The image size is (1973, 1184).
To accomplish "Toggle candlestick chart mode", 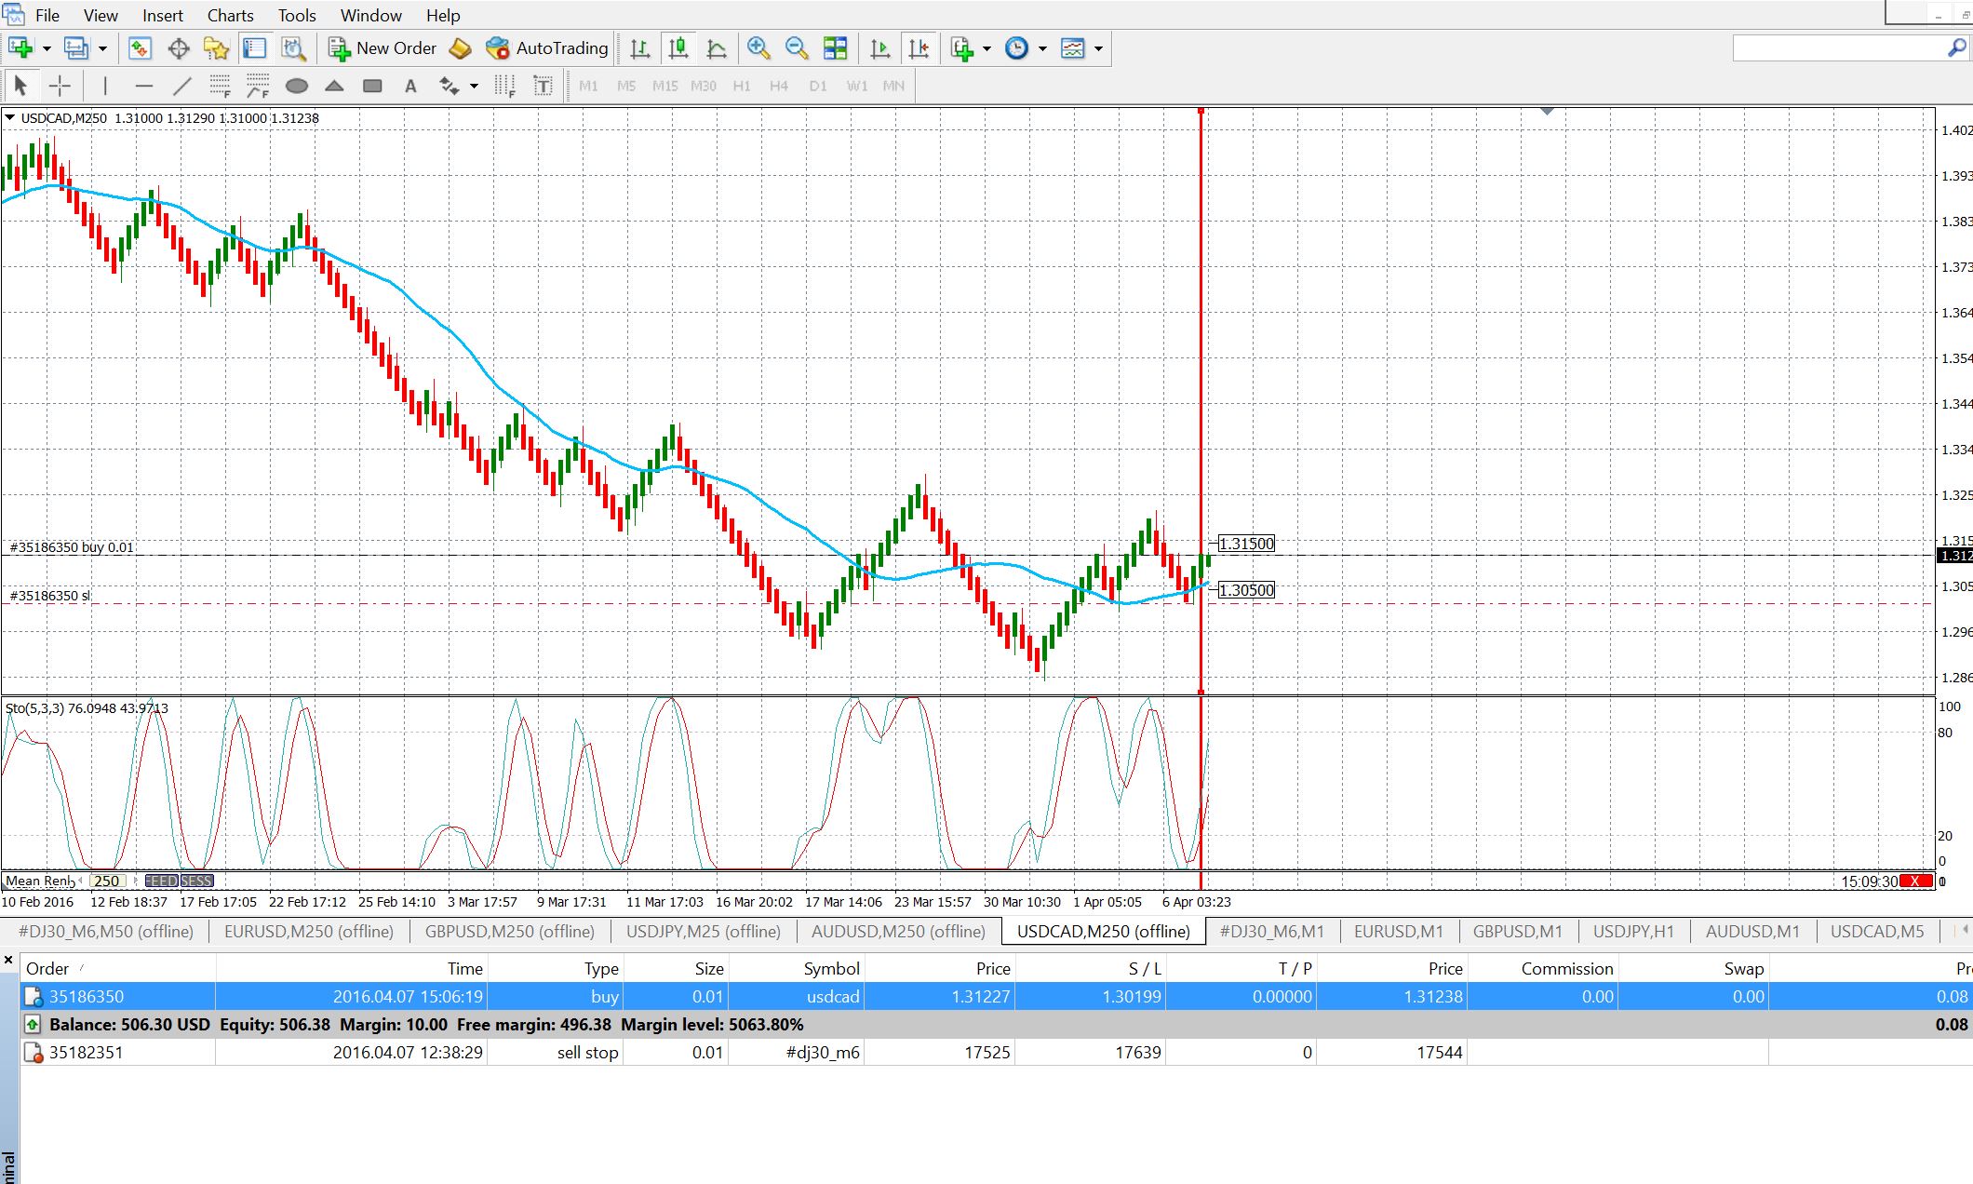I will (x=678, y=48).
